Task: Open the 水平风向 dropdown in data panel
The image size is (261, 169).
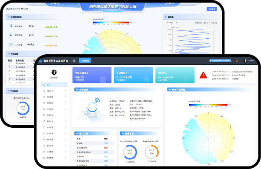Action: pyautogui.click(x=172, y=23)
